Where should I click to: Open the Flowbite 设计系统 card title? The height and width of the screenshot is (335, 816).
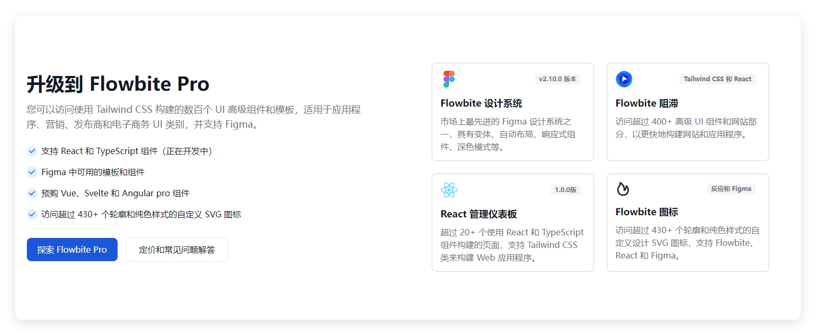point(481,103)
